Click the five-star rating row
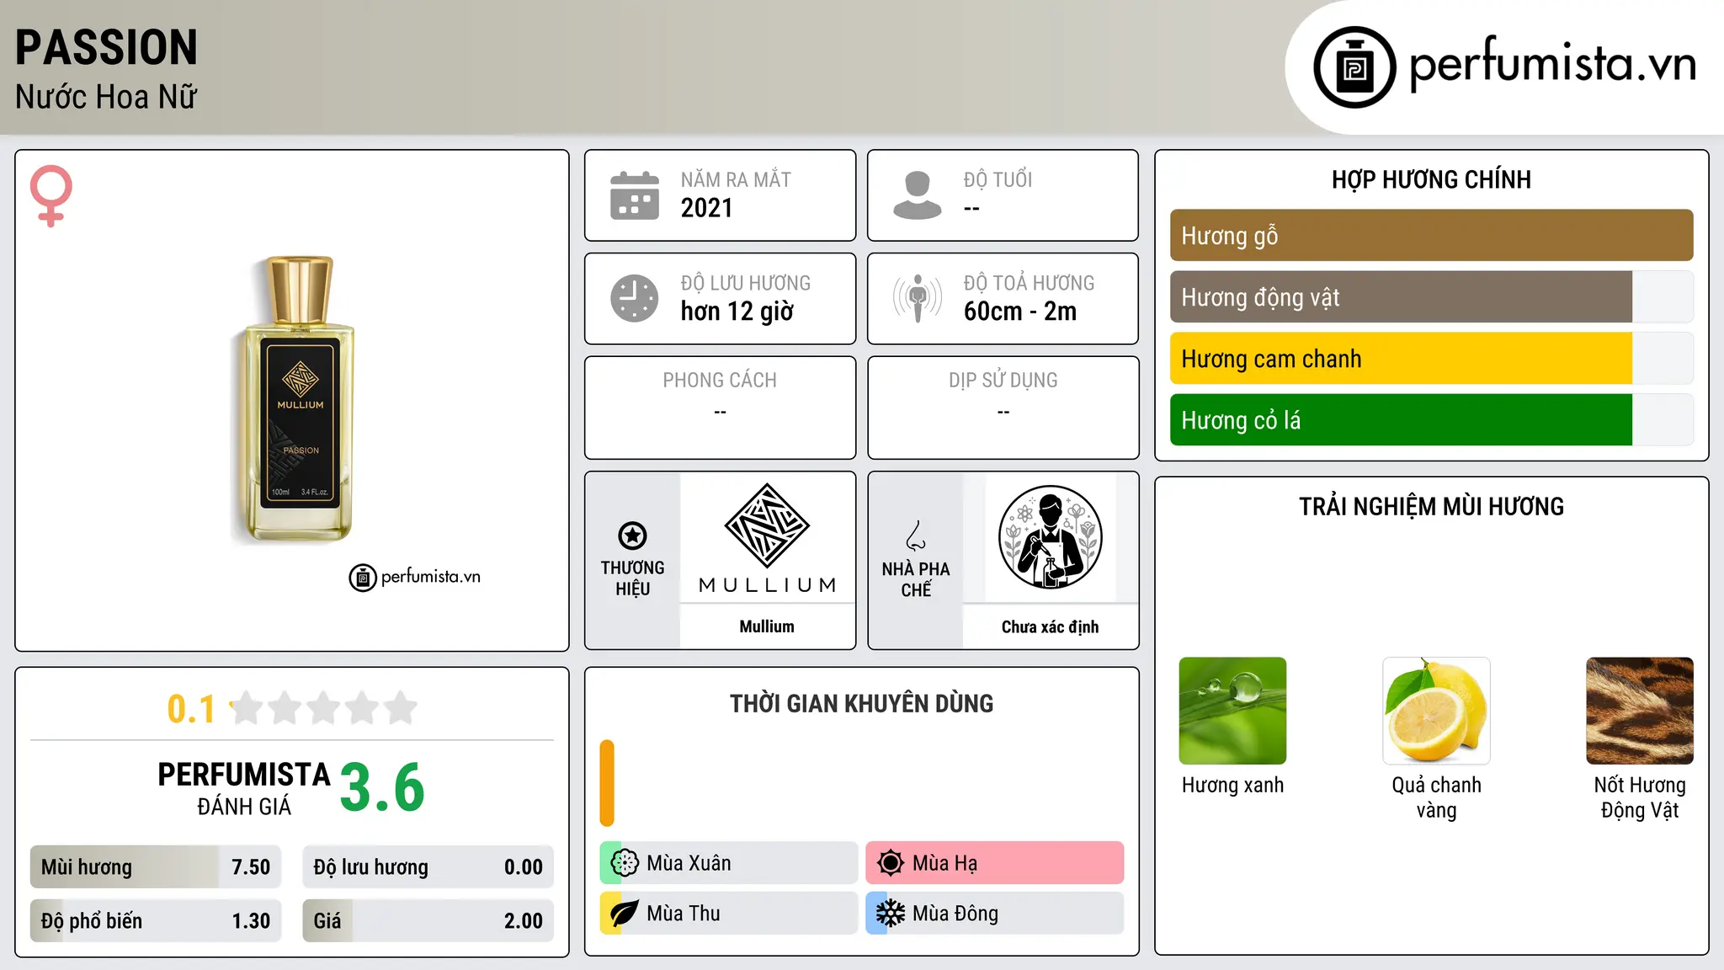 coord(323,708)
